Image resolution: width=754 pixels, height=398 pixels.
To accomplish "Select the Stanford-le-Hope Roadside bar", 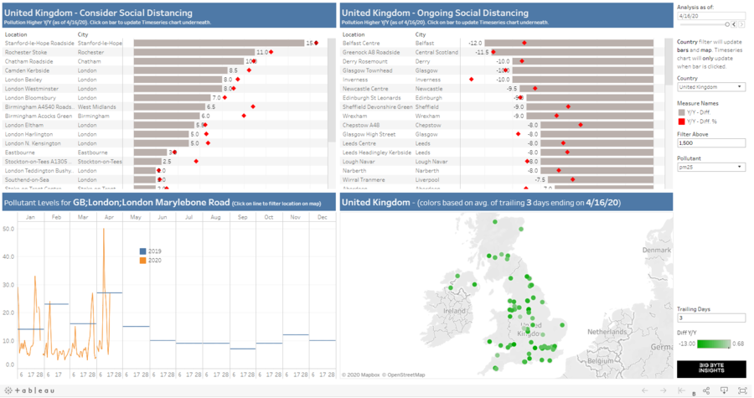I will (219, 43).
